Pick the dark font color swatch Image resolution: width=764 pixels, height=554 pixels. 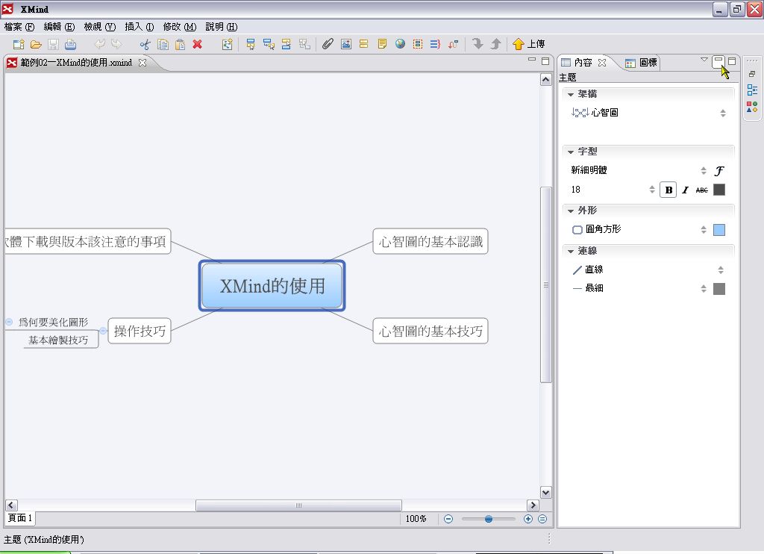click(718, 190)
